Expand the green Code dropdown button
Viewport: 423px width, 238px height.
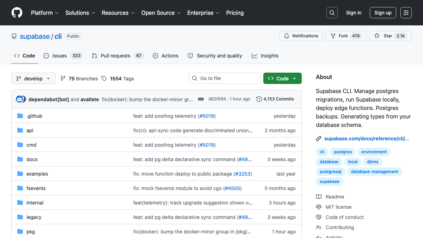282,79
